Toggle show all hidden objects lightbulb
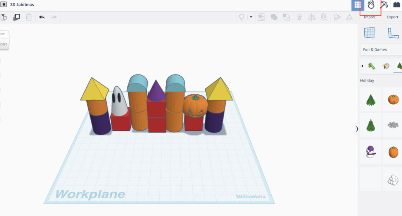The width and height of the screenshot is (402, 216). point(242,17)
